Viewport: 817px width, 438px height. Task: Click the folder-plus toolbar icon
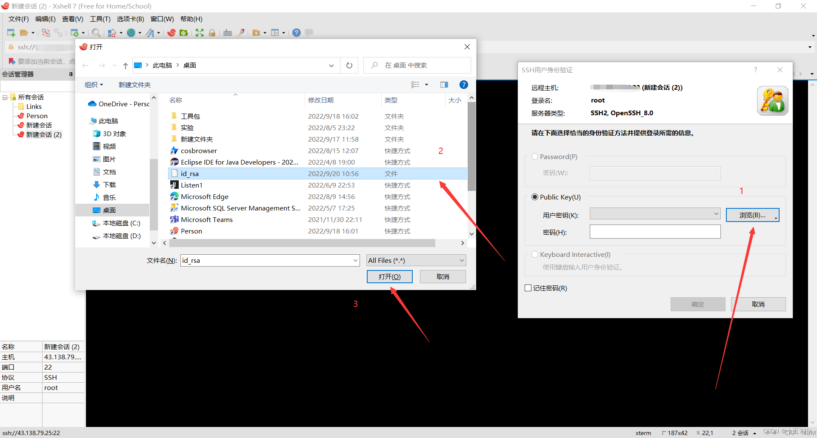[x=256, y=33]
